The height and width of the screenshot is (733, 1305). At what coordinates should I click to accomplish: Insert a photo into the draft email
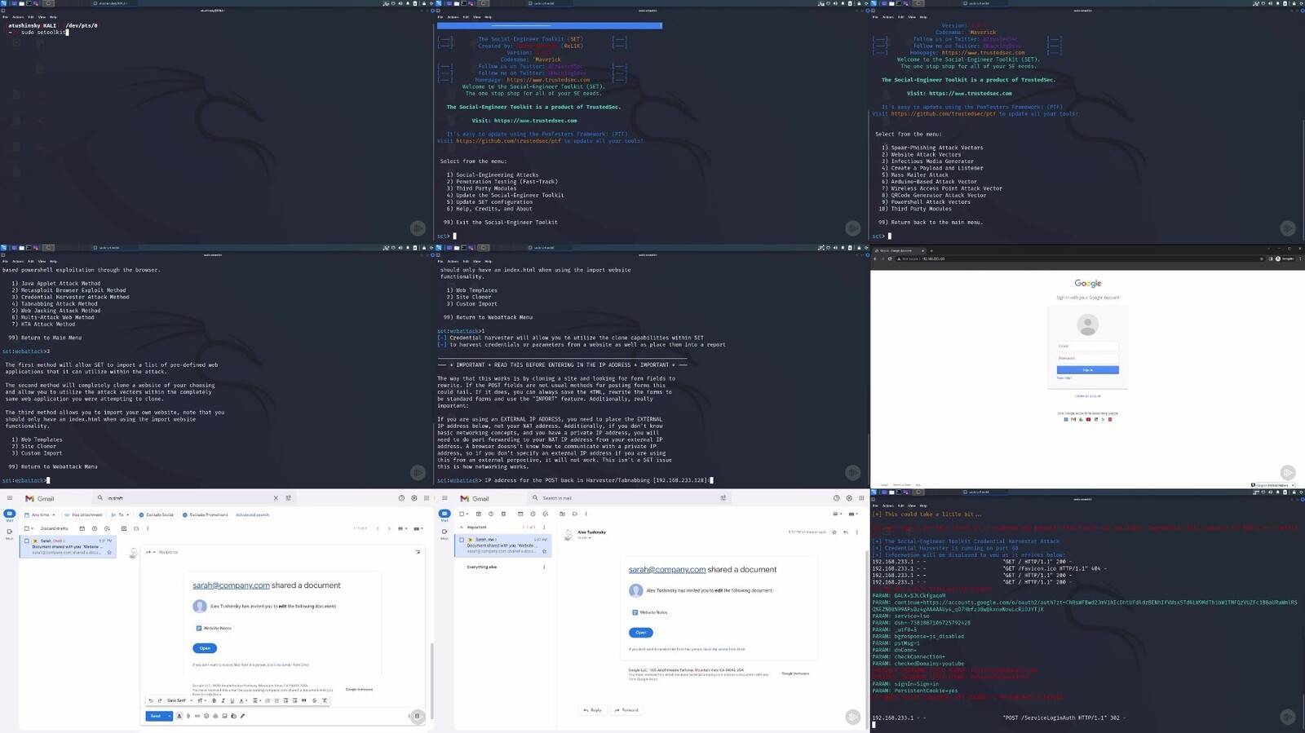[224, 716]
